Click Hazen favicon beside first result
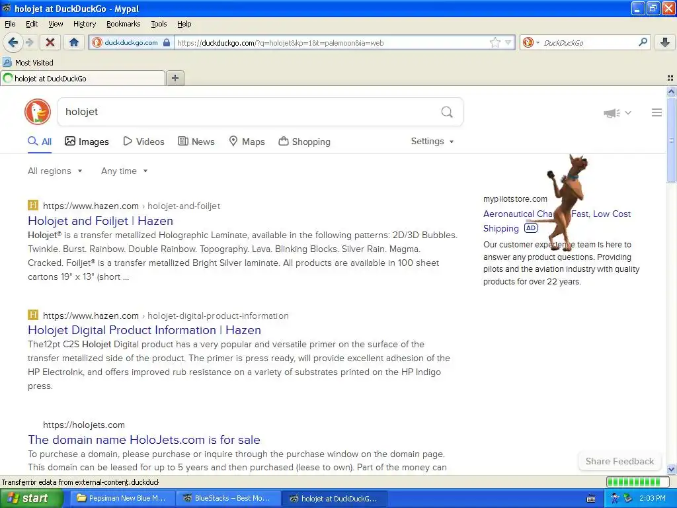Screen dimensions: 677x508 pyautogui.click(x=33, y=205)
